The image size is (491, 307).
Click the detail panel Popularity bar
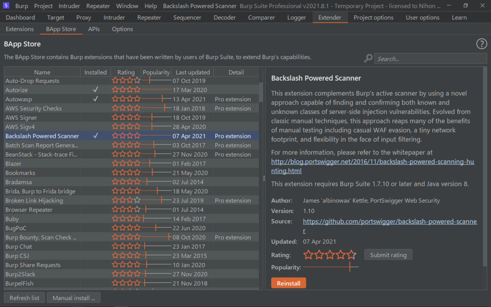coord(331,267)
